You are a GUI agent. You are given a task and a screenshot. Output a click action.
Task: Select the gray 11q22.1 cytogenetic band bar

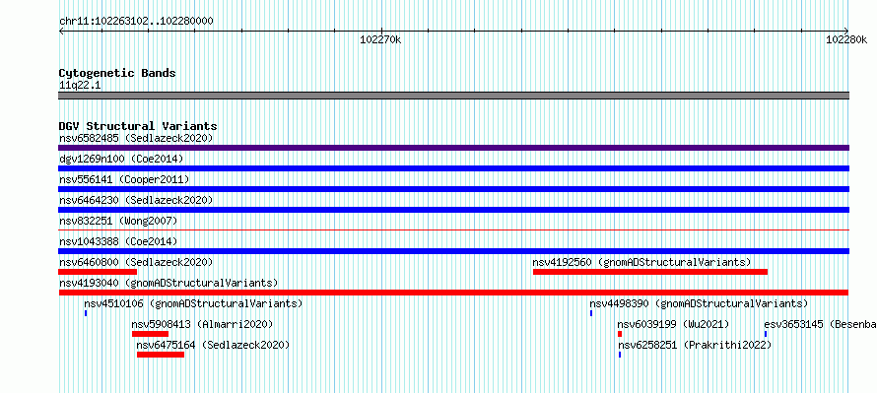[x=453, y=96]
